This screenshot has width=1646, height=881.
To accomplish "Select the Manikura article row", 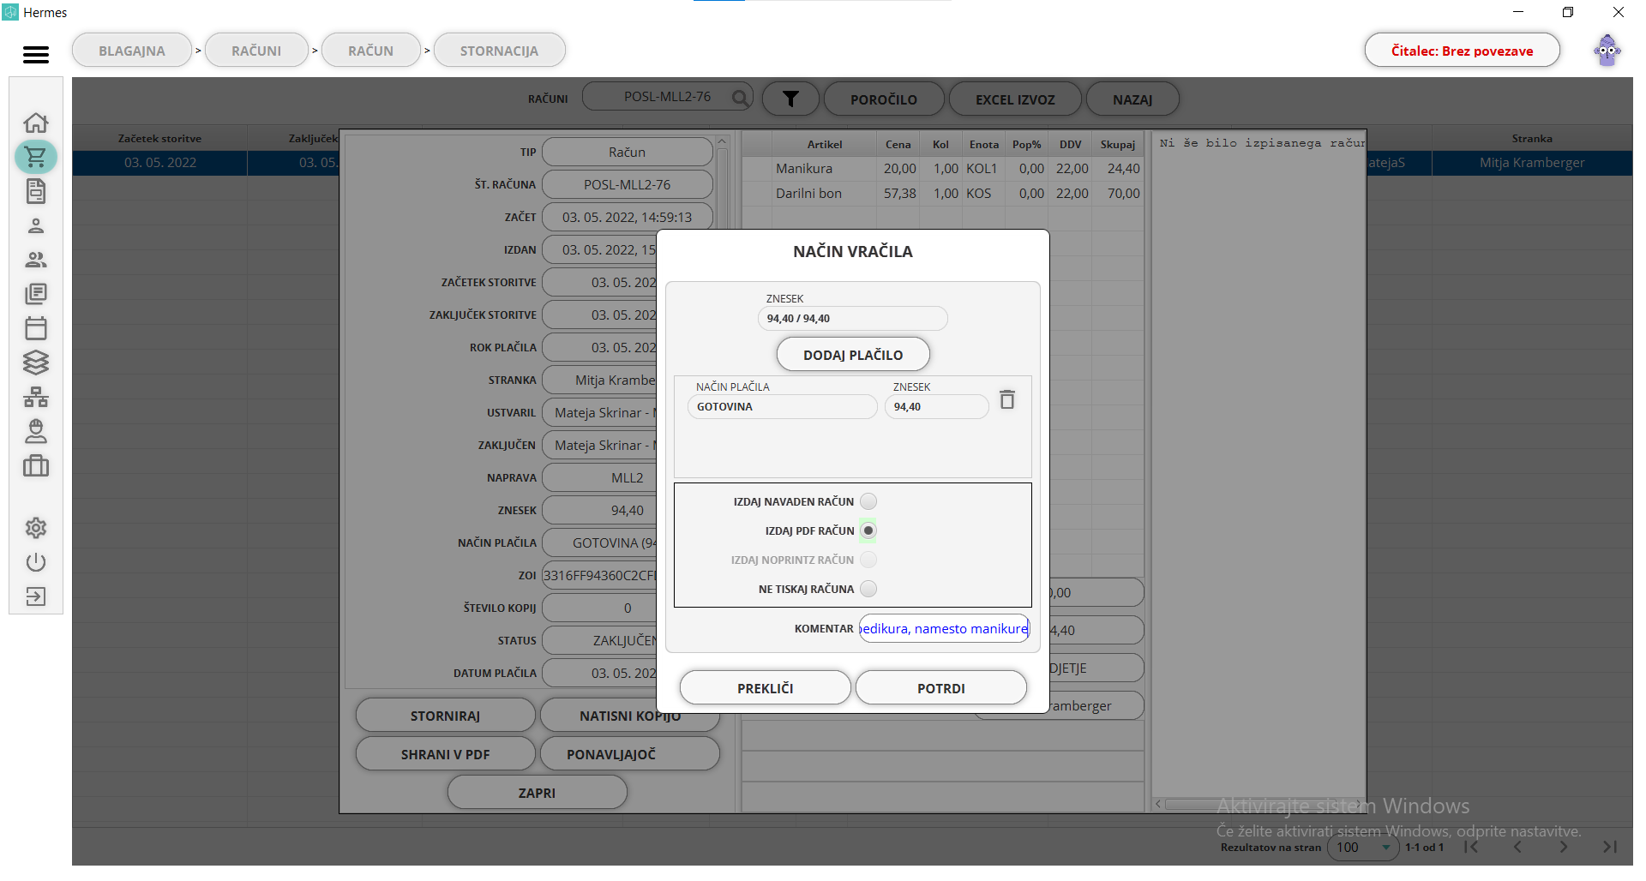I will (x=942, y=169).
